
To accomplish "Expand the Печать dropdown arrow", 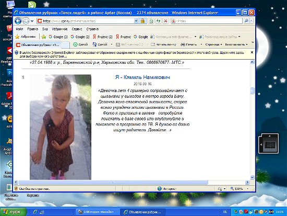I will [201, 44].
